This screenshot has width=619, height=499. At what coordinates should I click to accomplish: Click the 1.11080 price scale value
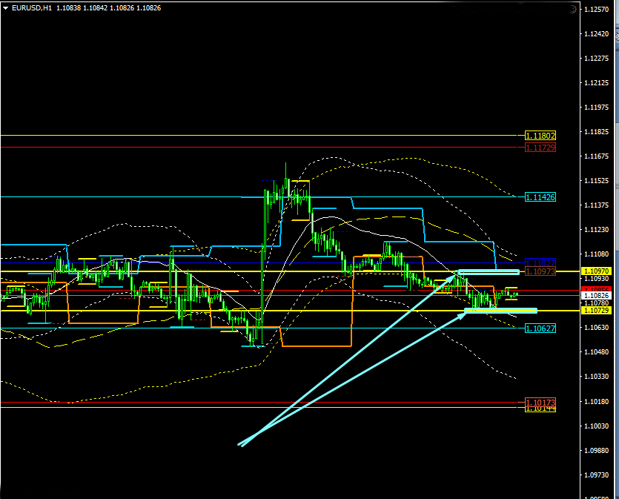pyautogui.click(x=597, y=254)
